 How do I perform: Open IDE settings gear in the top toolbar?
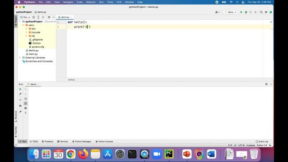pos(266,12)
